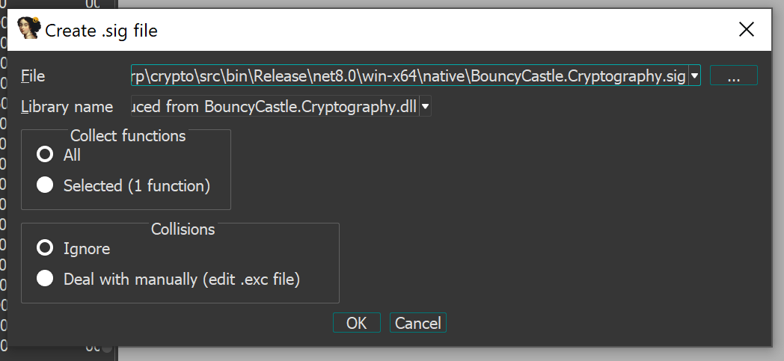Choose "Deal with manually (edit .exc file)"
The height and width of the screenshot is (361, 784).
click(x=45, y=279)
